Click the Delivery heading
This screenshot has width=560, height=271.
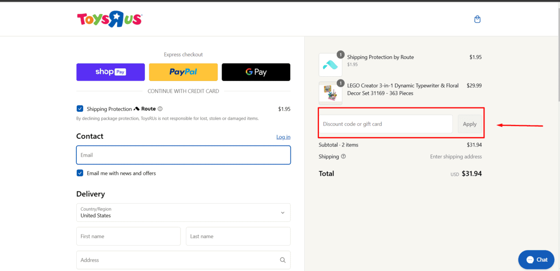(90, 194)
